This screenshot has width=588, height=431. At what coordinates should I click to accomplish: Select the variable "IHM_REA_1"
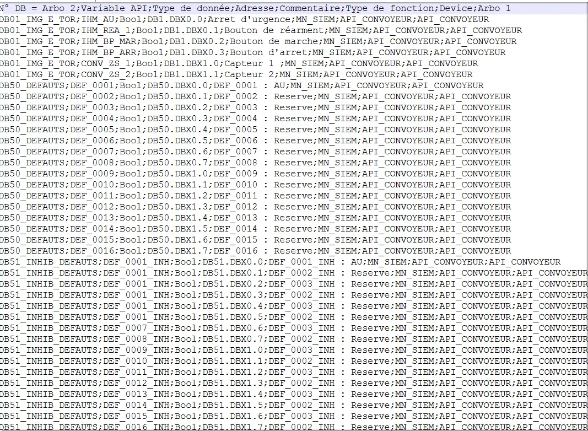(106, 30)
